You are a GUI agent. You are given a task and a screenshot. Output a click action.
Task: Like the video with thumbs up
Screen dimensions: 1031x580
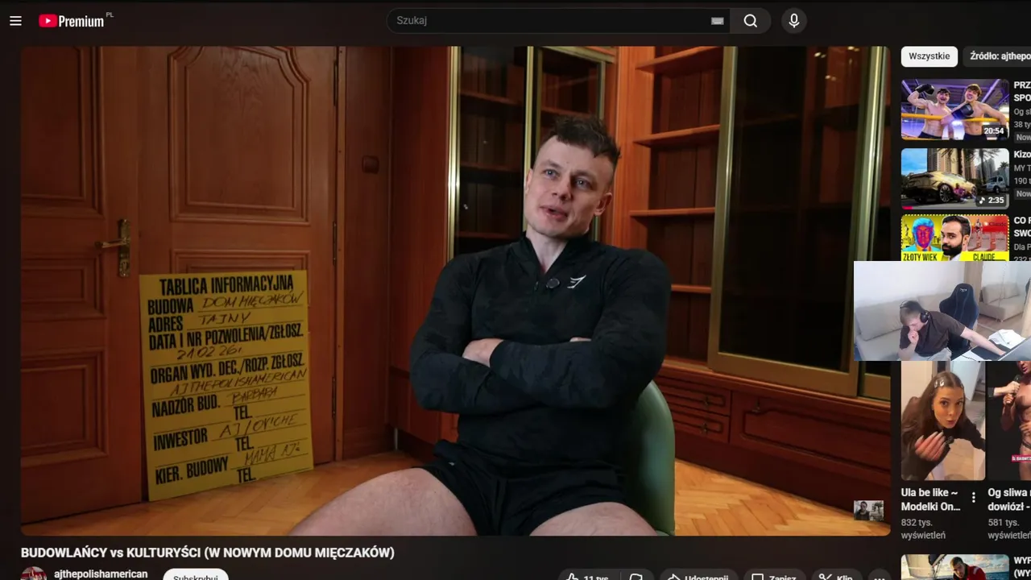click(x=587, y=576)
